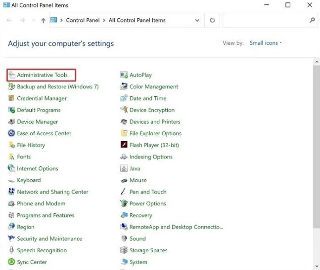The image size is (320, 270).
Task: Expand the address bar history dropdown
Action: click(197, 20)
